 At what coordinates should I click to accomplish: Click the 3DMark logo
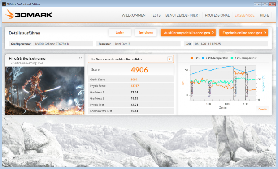click(29, 14)
